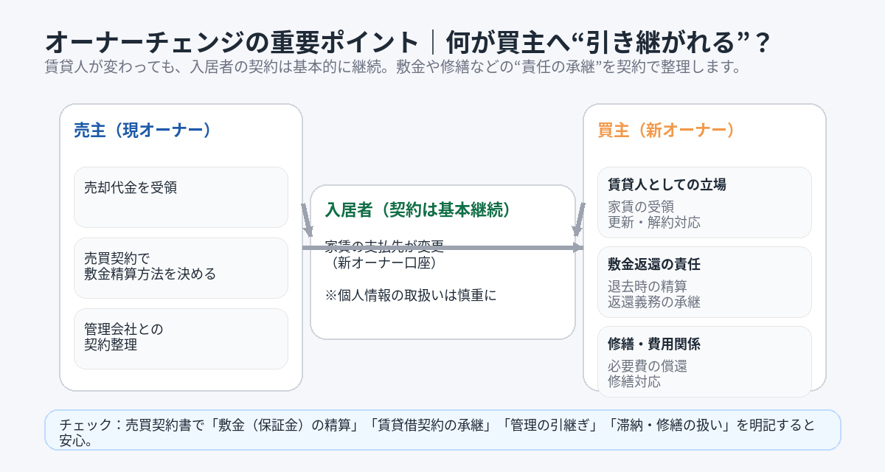Click the ※個人情報の取扱いは慎重に note

point(411,295)
